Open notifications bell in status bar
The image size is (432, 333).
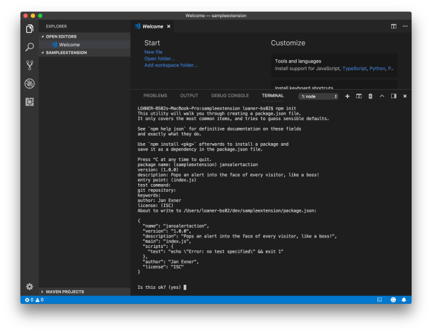pyautogui.click(x=404, y=299)
